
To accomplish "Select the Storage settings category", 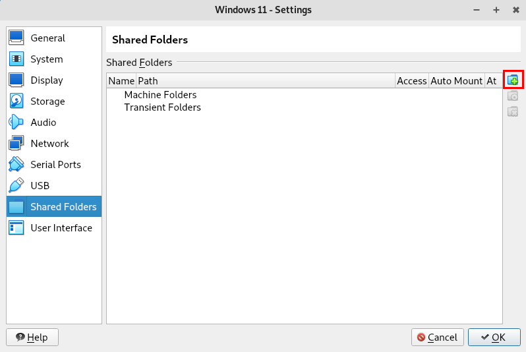I will point(54,102).
